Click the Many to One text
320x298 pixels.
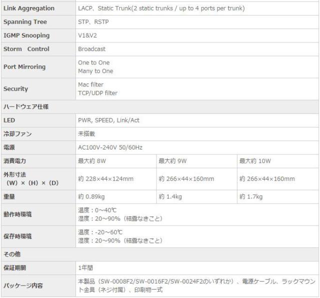[95, 71]
